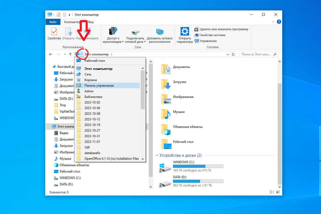Click chevron after Этот компьютер in address bar
Viewport: 321px width, 214px height.
112,54
